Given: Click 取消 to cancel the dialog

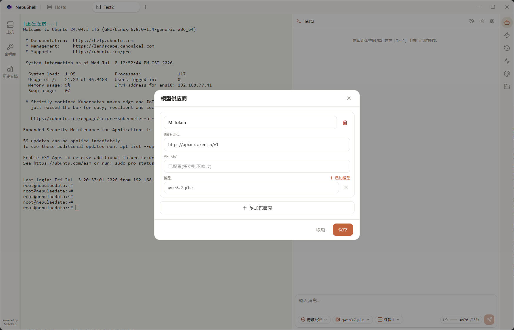Looking at the screenshot, I should point(320,230).
